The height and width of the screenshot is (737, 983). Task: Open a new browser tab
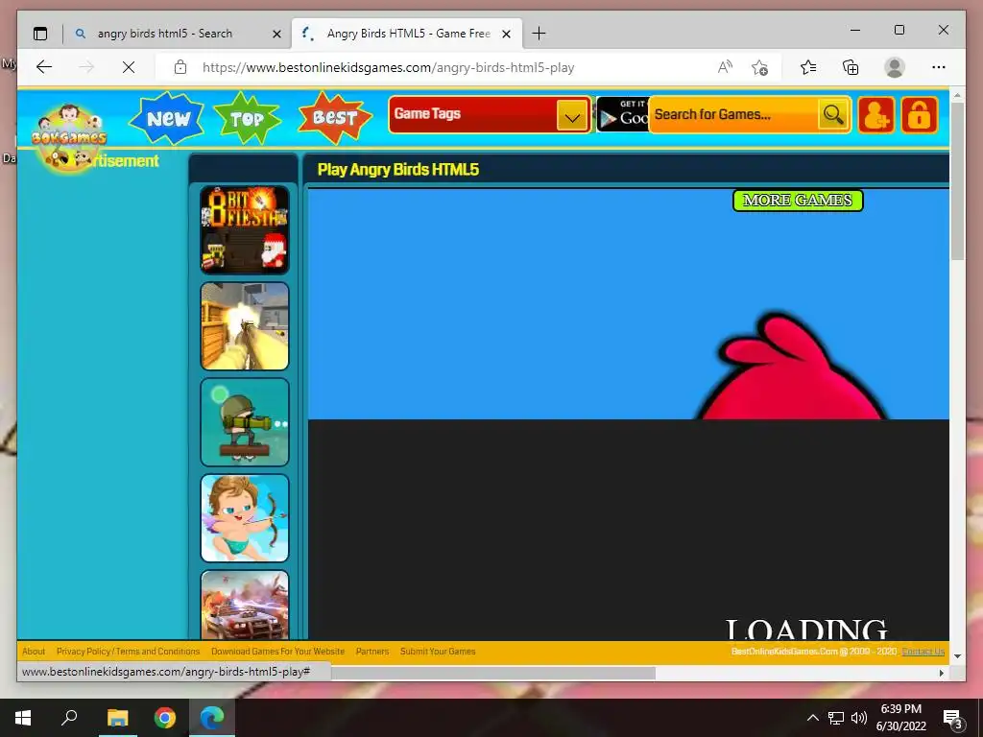click(x=539, y=34)
